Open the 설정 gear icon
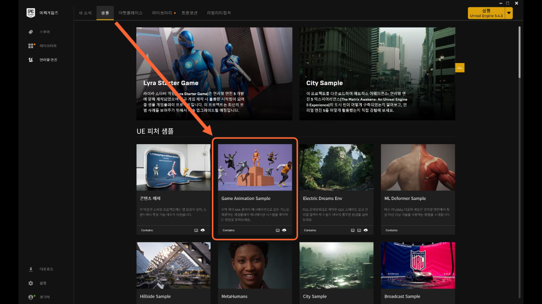Image resolution: width=542 pixels, height=304 pixels. [x=31, y=283]
